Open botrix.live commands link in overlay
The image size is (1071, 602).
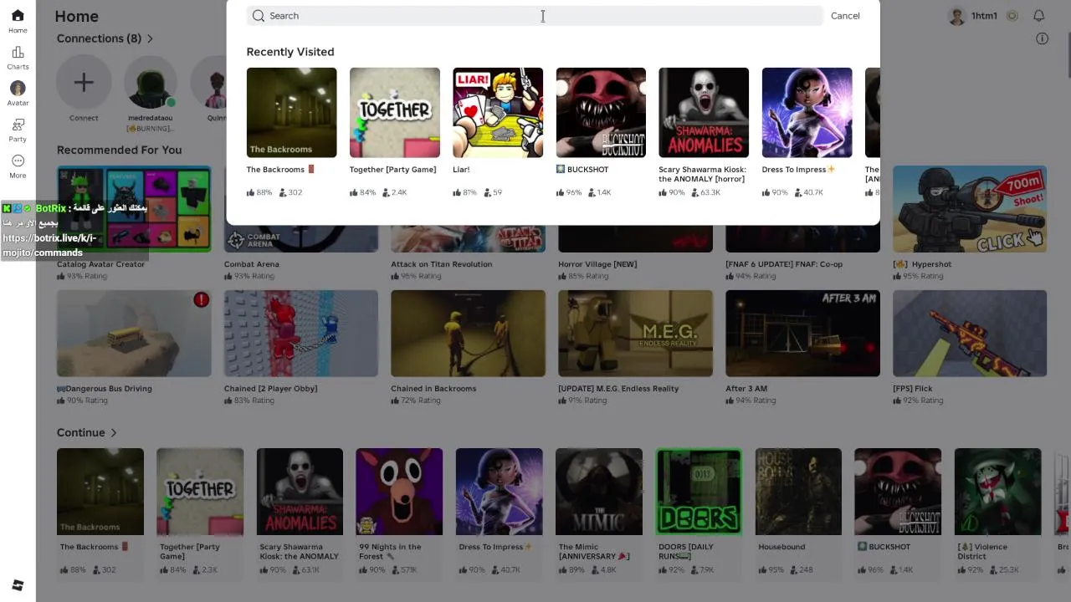point(49,245)
